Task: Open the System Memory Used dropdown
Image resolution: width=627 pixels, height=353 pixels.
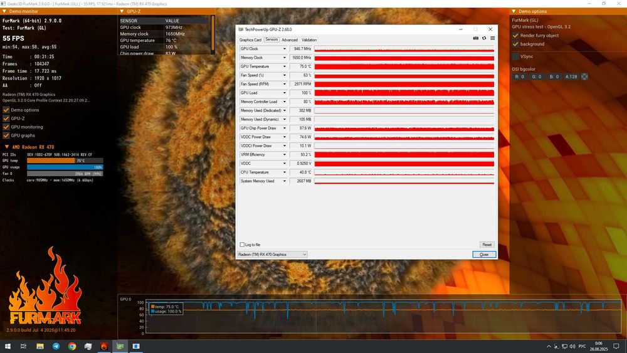Action: click(285, 181)
